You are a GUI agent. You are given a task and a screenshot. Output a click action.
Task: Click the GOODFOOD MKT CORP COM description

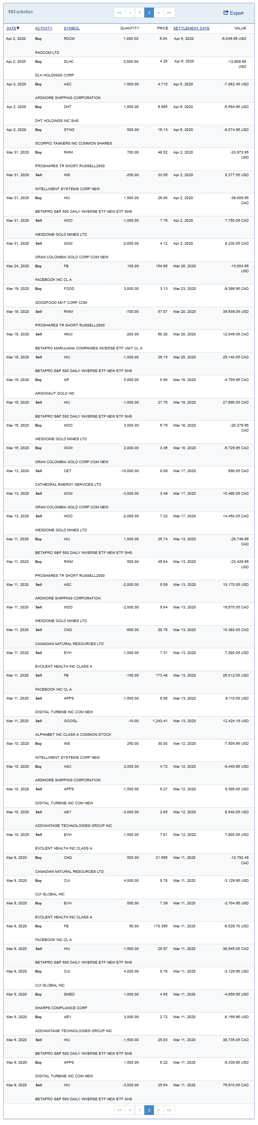[61, 303]
